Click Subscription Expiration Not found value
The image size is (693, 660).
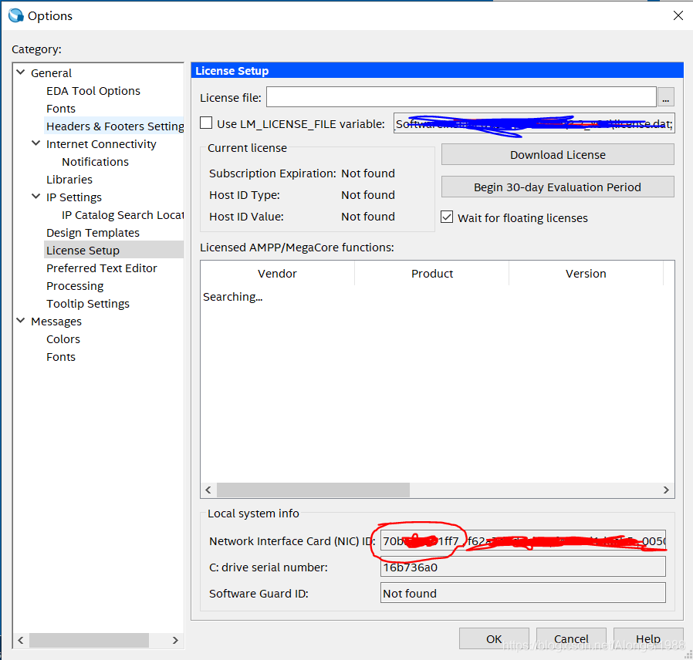pos(367,173)
